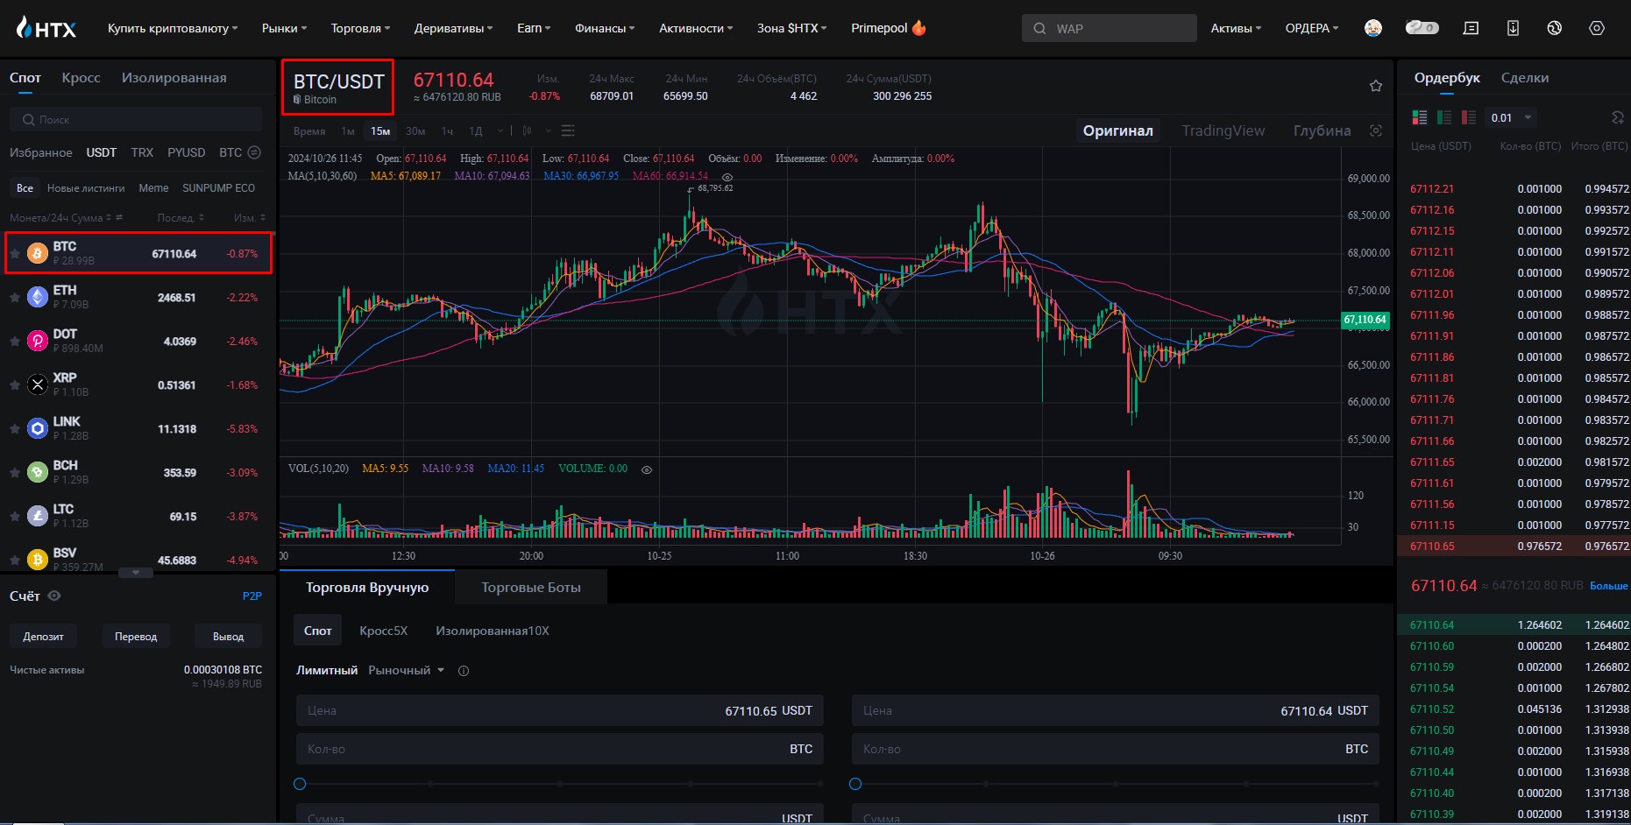Click the download app phone icon
The width and height of the screenshot is (1631, 825).
tap(1513, 28)
